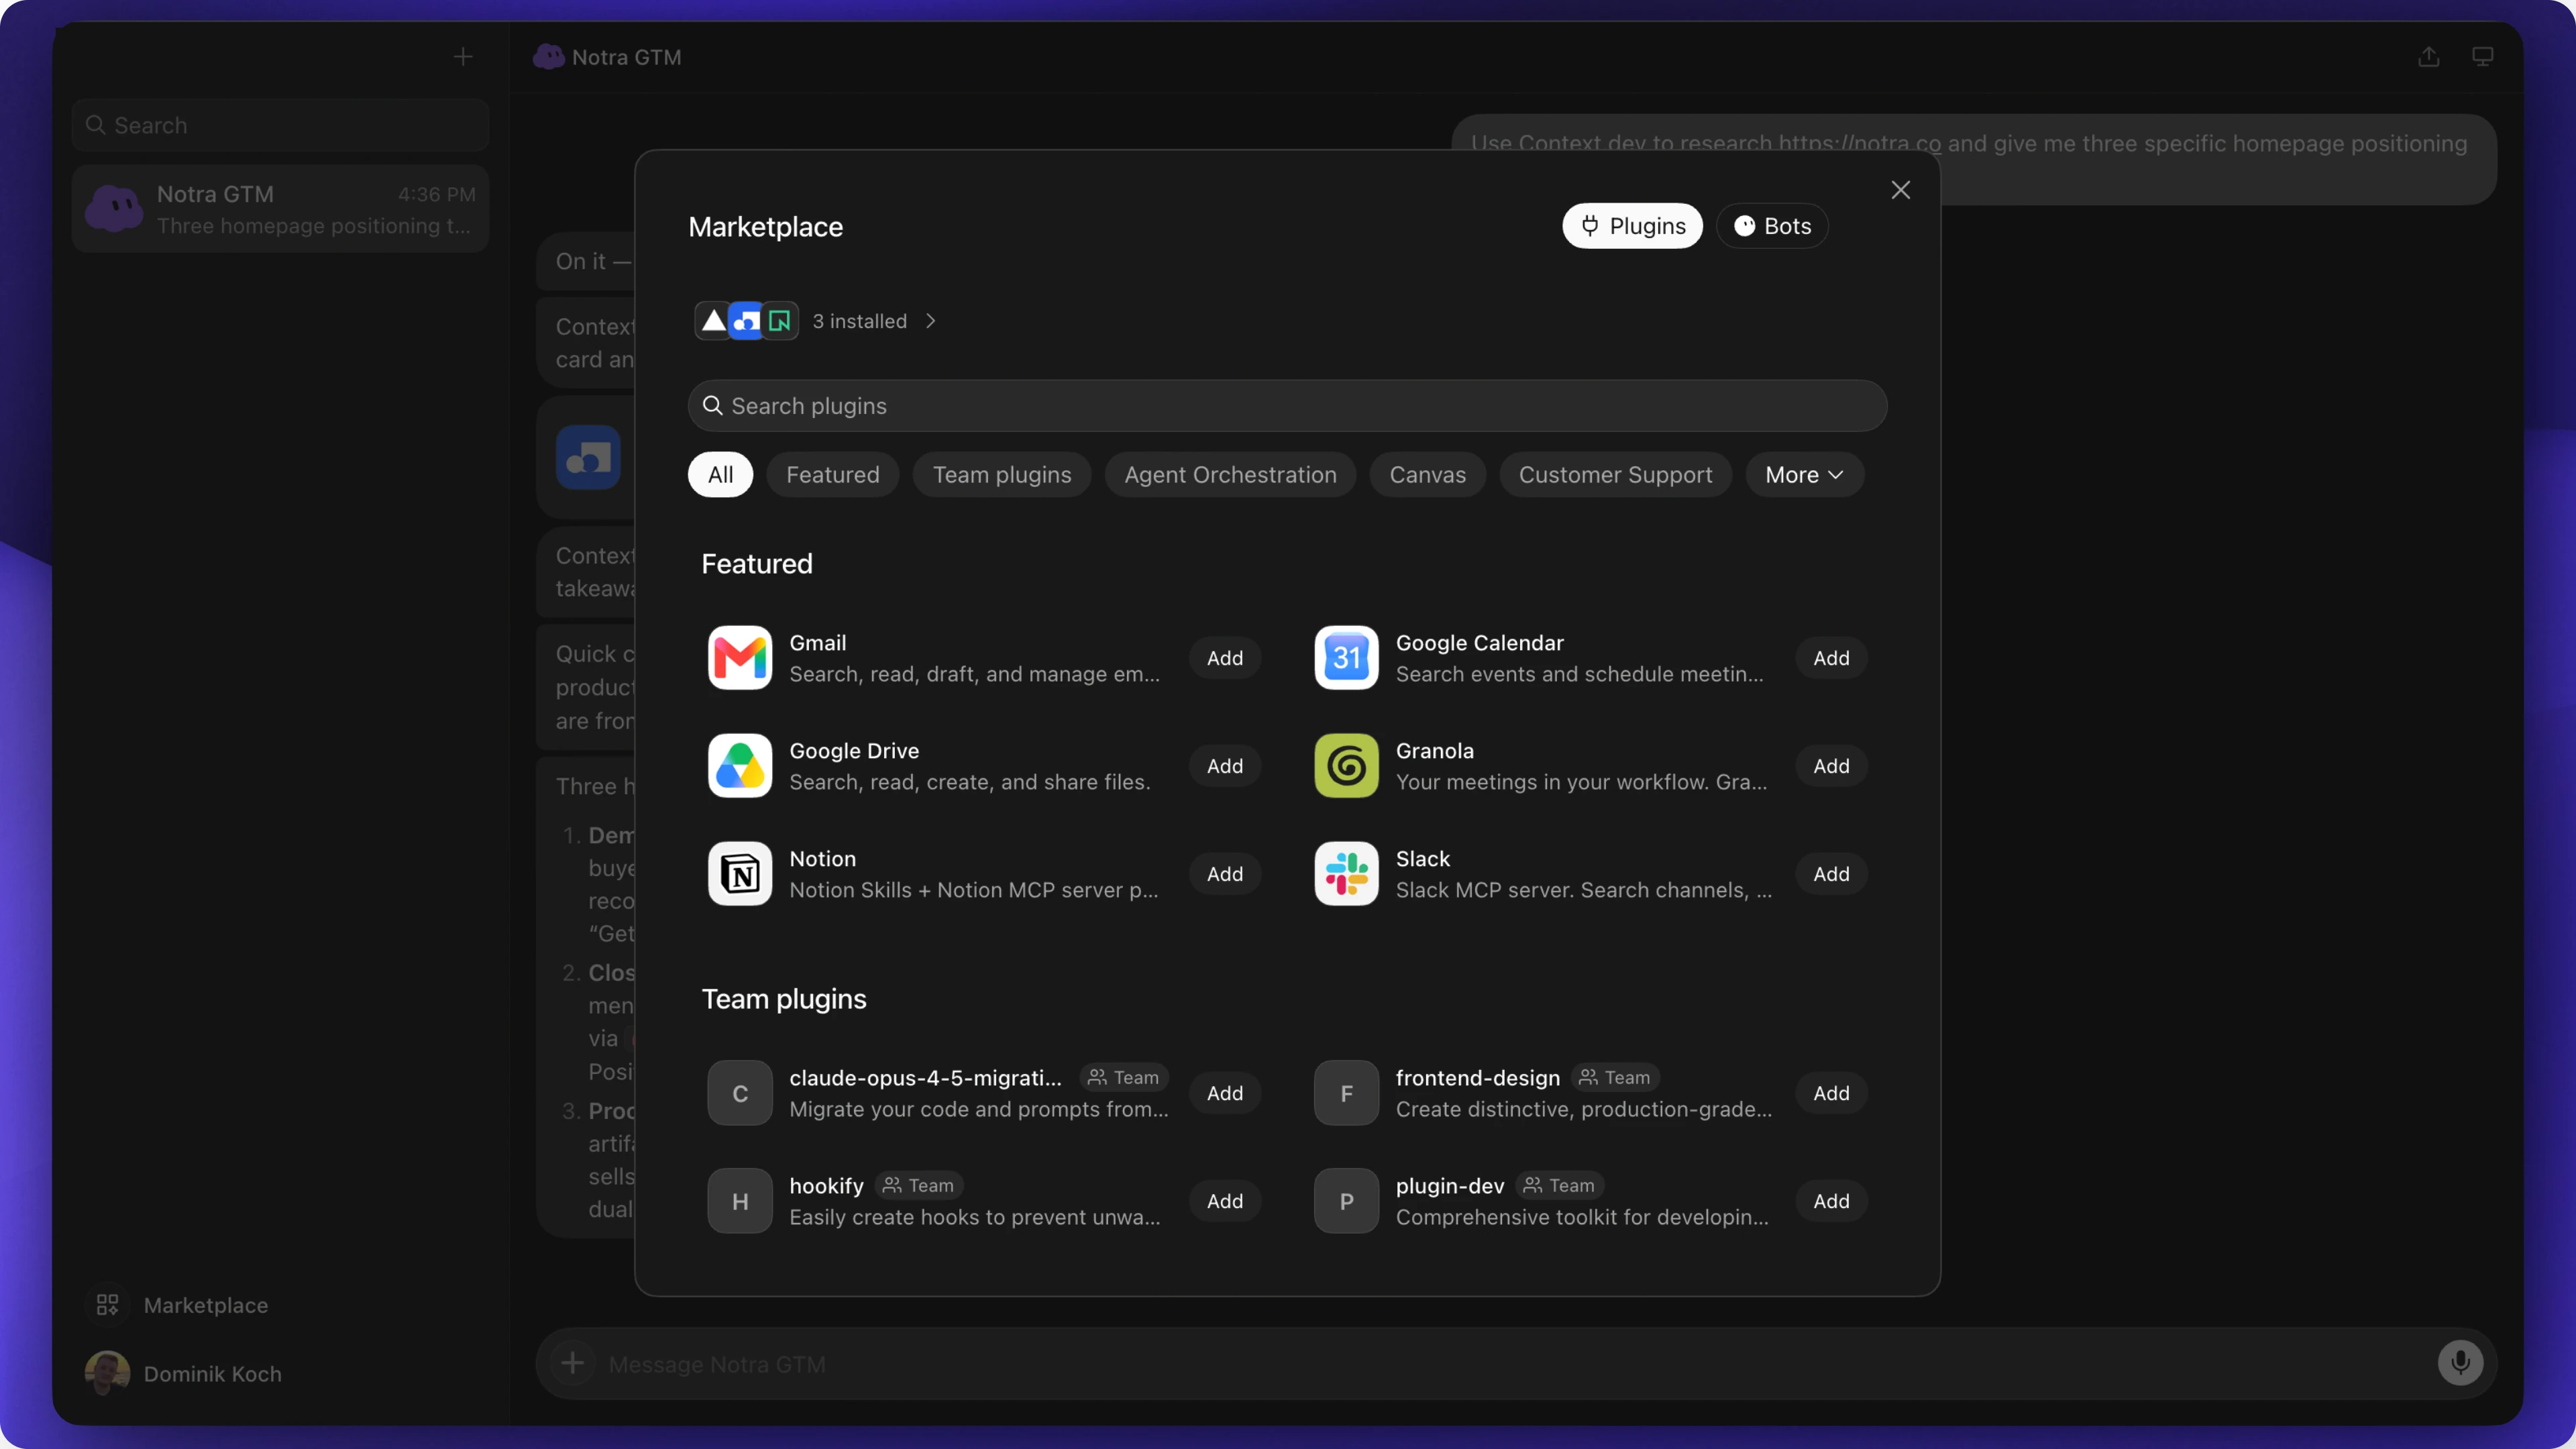Click the Google Drive plugin icon

(x=739, y=766)
